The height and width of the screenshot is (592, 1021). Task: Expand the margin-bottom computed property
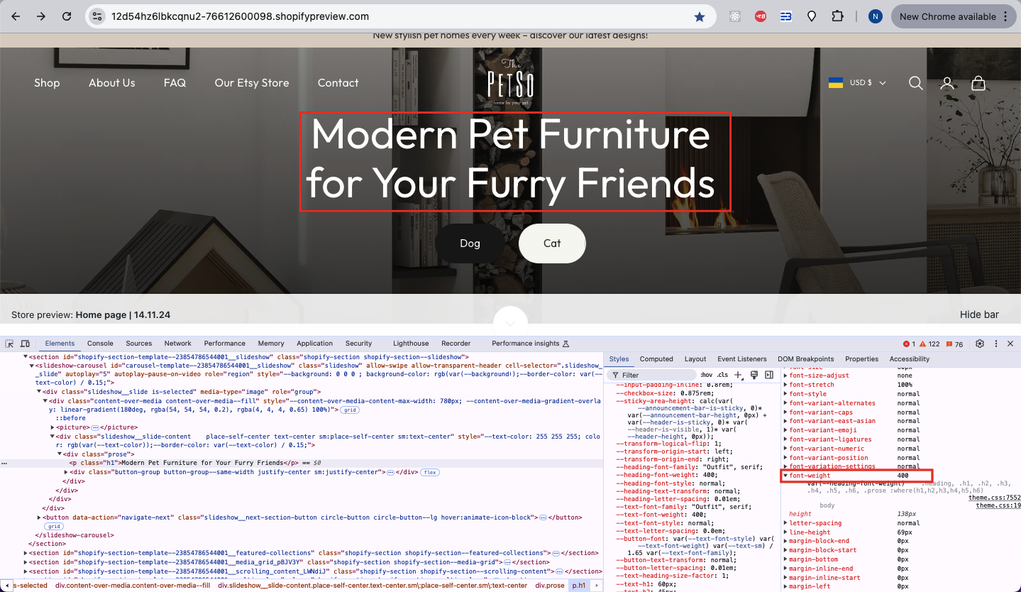pos(785,559)
